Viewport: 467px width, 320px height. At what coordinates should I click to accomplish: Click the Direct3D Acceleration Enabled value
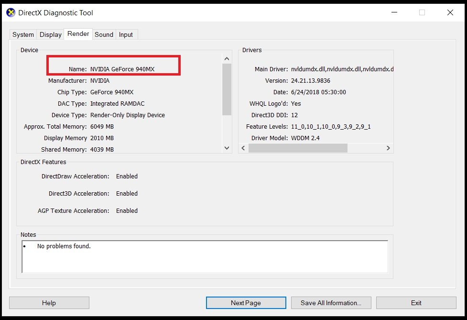(x=127, y=194)
